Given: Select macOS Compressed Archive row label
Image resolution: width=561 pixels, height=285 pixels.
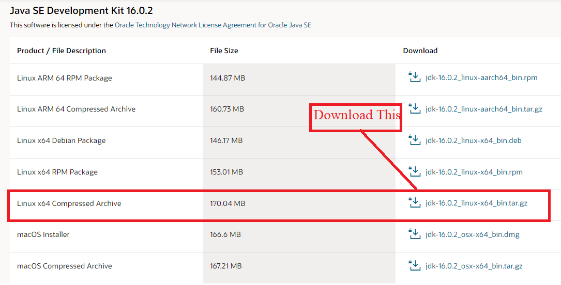Looking at the screenshot, I should coord(65,266).
